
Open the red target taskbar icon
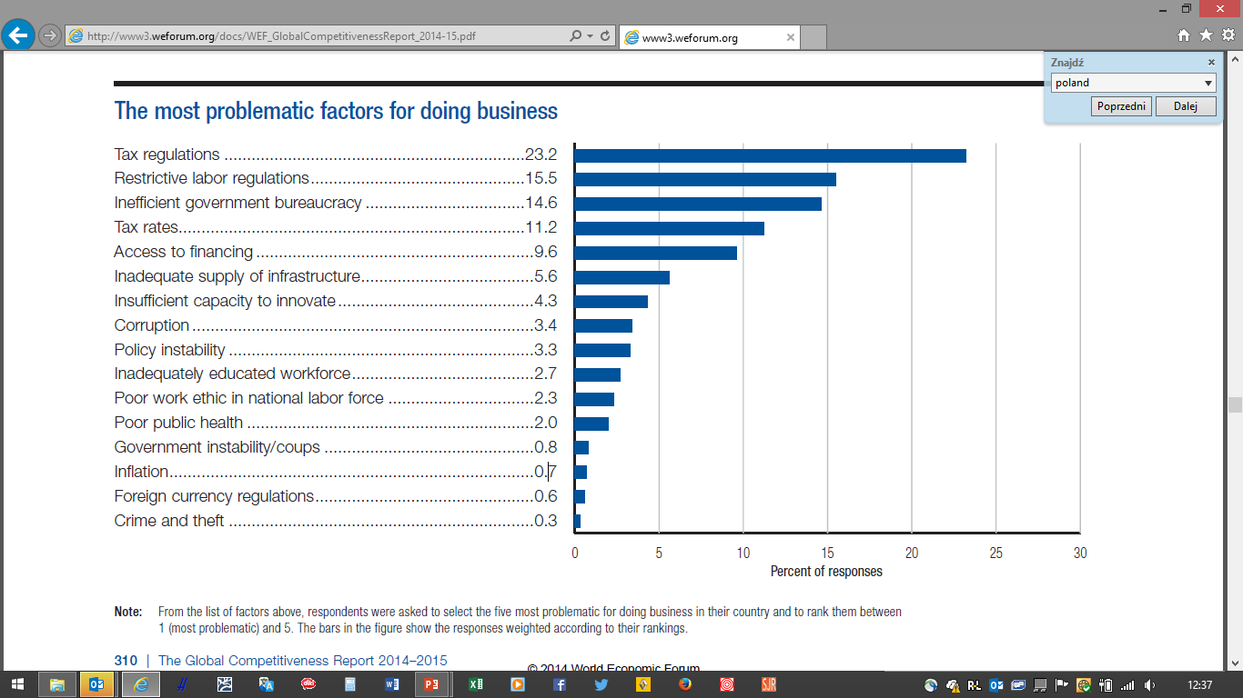tap(727, 684)
